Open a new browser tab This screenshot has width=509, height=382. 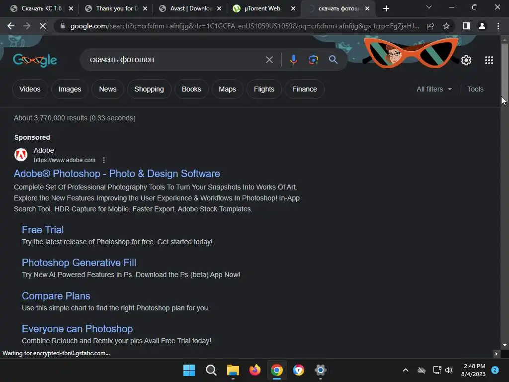coord(386,8)
